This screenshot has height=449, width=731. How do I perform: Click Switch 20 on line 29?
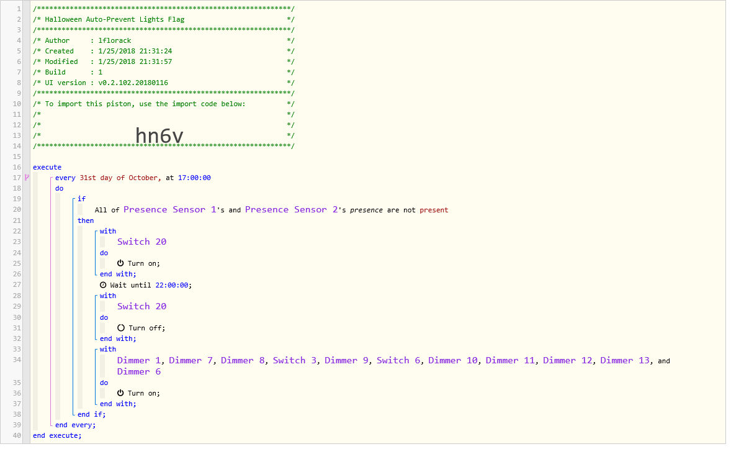click(x=141, y=307)
